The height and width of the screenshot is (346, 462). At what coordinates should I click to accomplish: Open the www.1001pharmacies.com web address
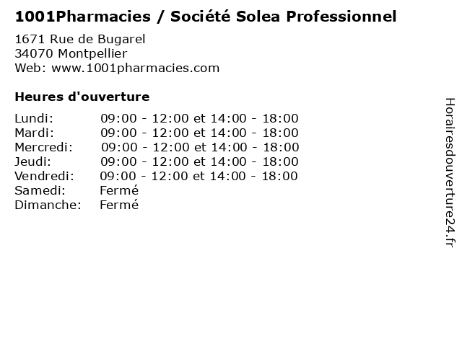click(x=136, y=68)
